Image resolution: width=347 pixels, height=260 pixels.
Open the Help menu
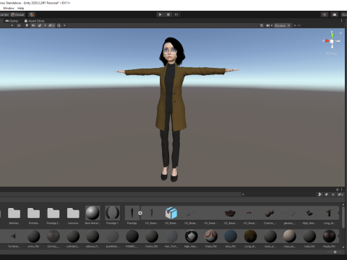(20, 8)
